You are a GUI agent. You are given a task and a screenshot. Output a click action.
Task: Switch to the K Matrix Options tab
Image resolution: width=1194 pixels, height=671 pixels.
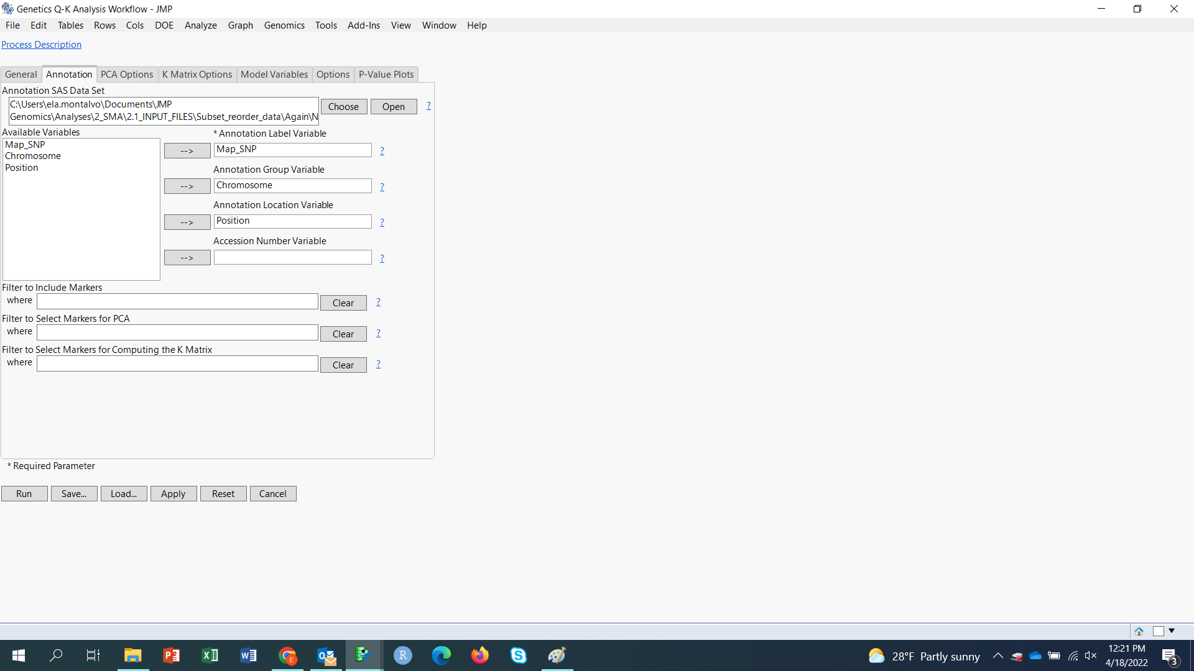(x=197, y=75)
